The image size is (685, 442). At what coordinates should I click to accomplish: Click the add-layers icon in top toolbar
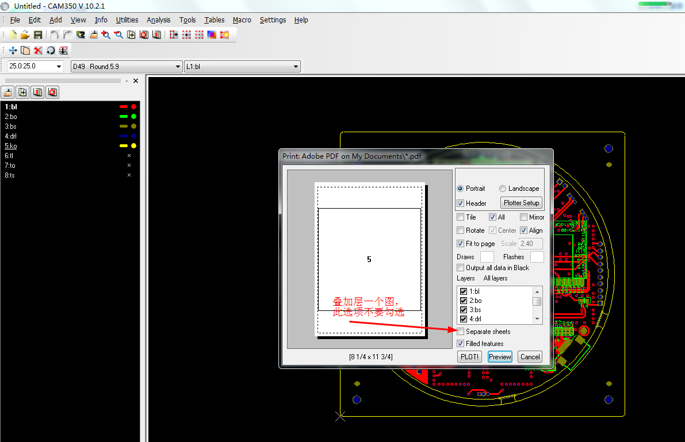click(x=131, y=35)
